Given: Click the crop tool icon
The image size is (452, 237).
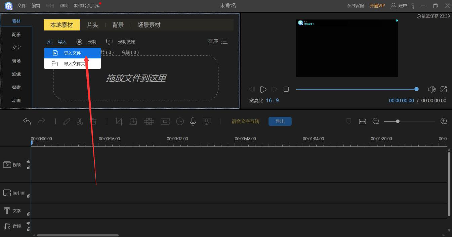Looking at the screenshot, I should (x=119, y=122).
